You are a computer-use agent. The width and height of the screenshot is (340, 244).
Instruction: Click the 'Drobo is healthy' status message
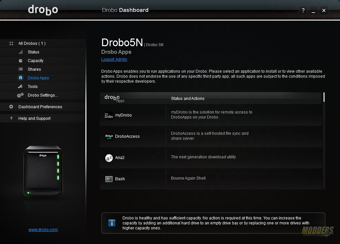(x=216, y=223)
